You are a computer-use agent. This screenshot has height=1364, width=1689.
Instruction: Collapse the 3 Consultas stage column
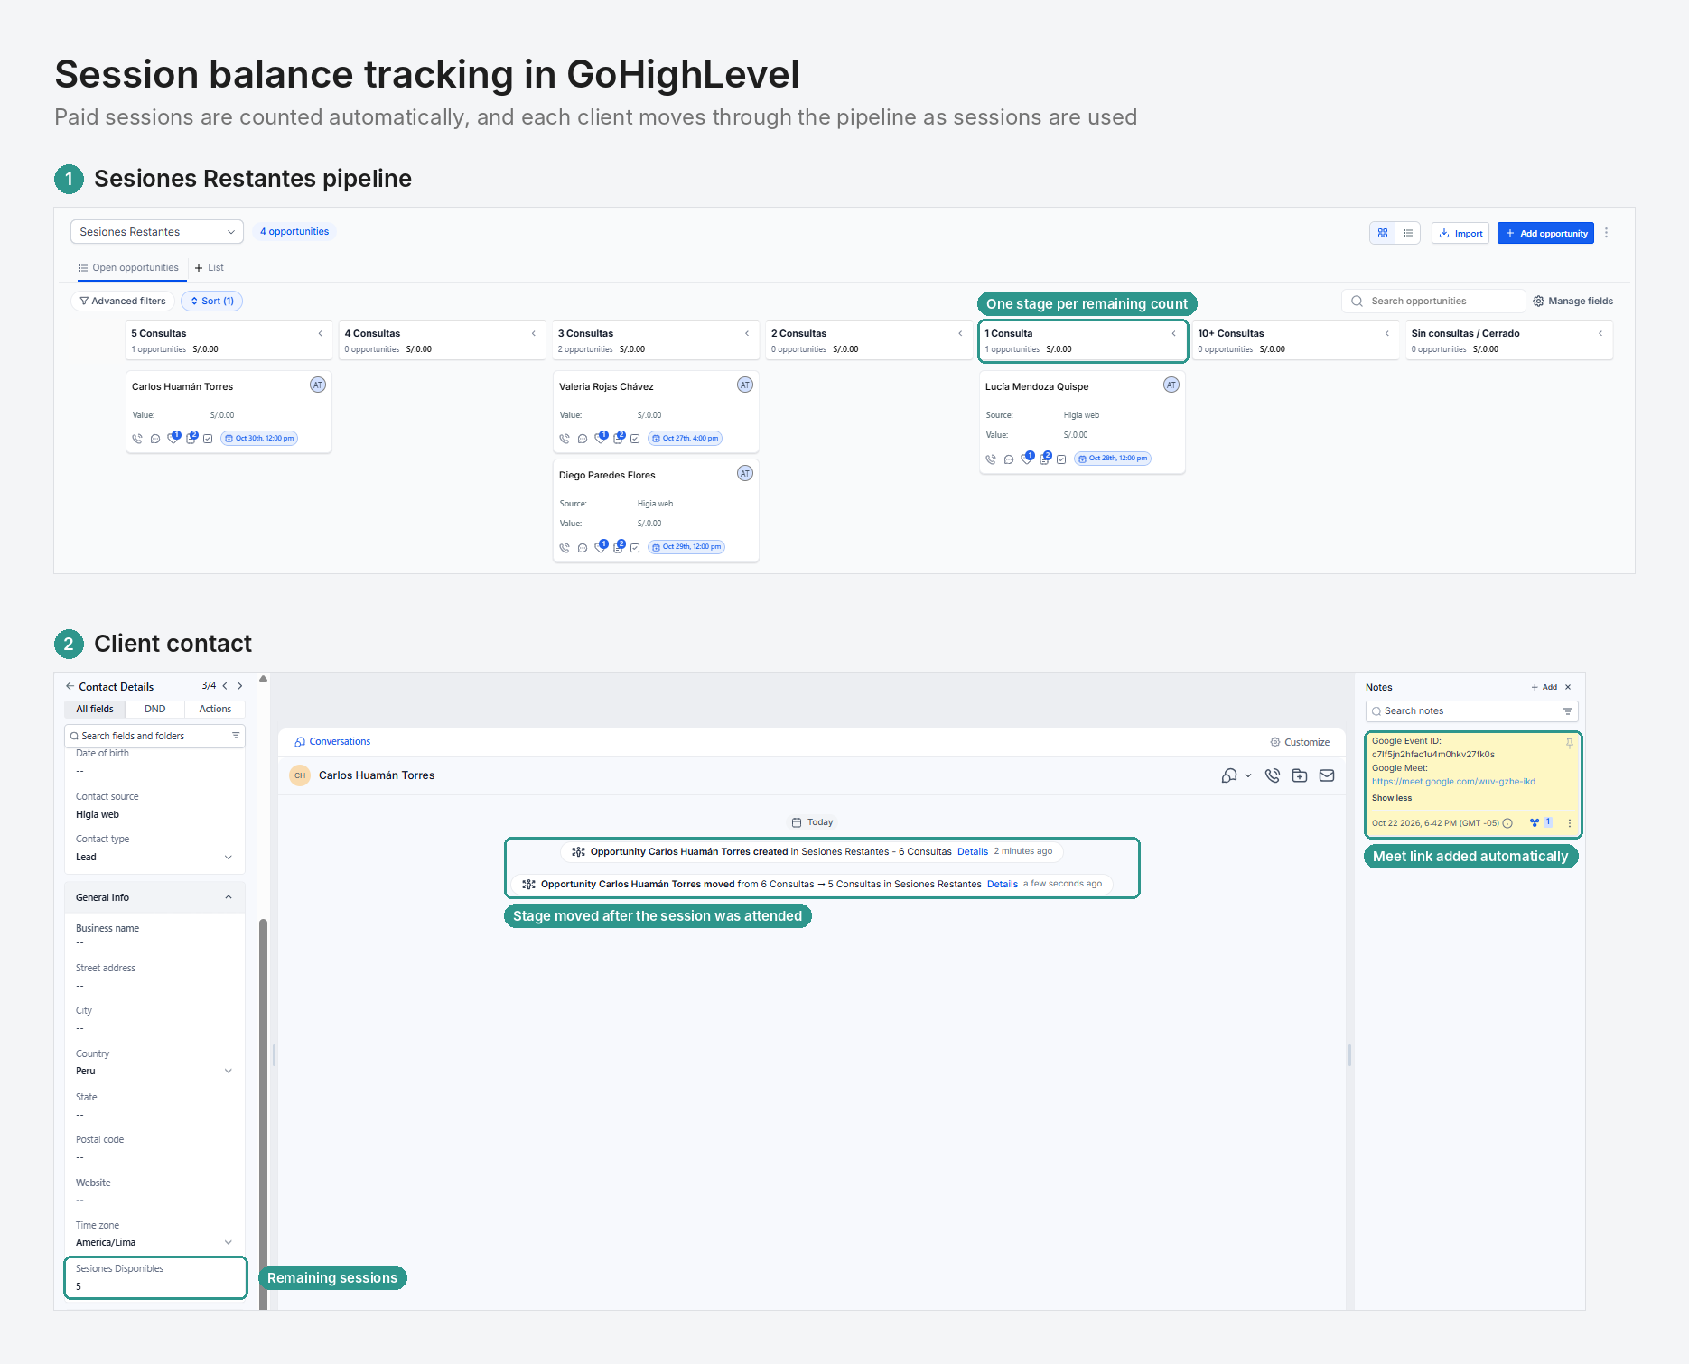(x=748, y=334)
